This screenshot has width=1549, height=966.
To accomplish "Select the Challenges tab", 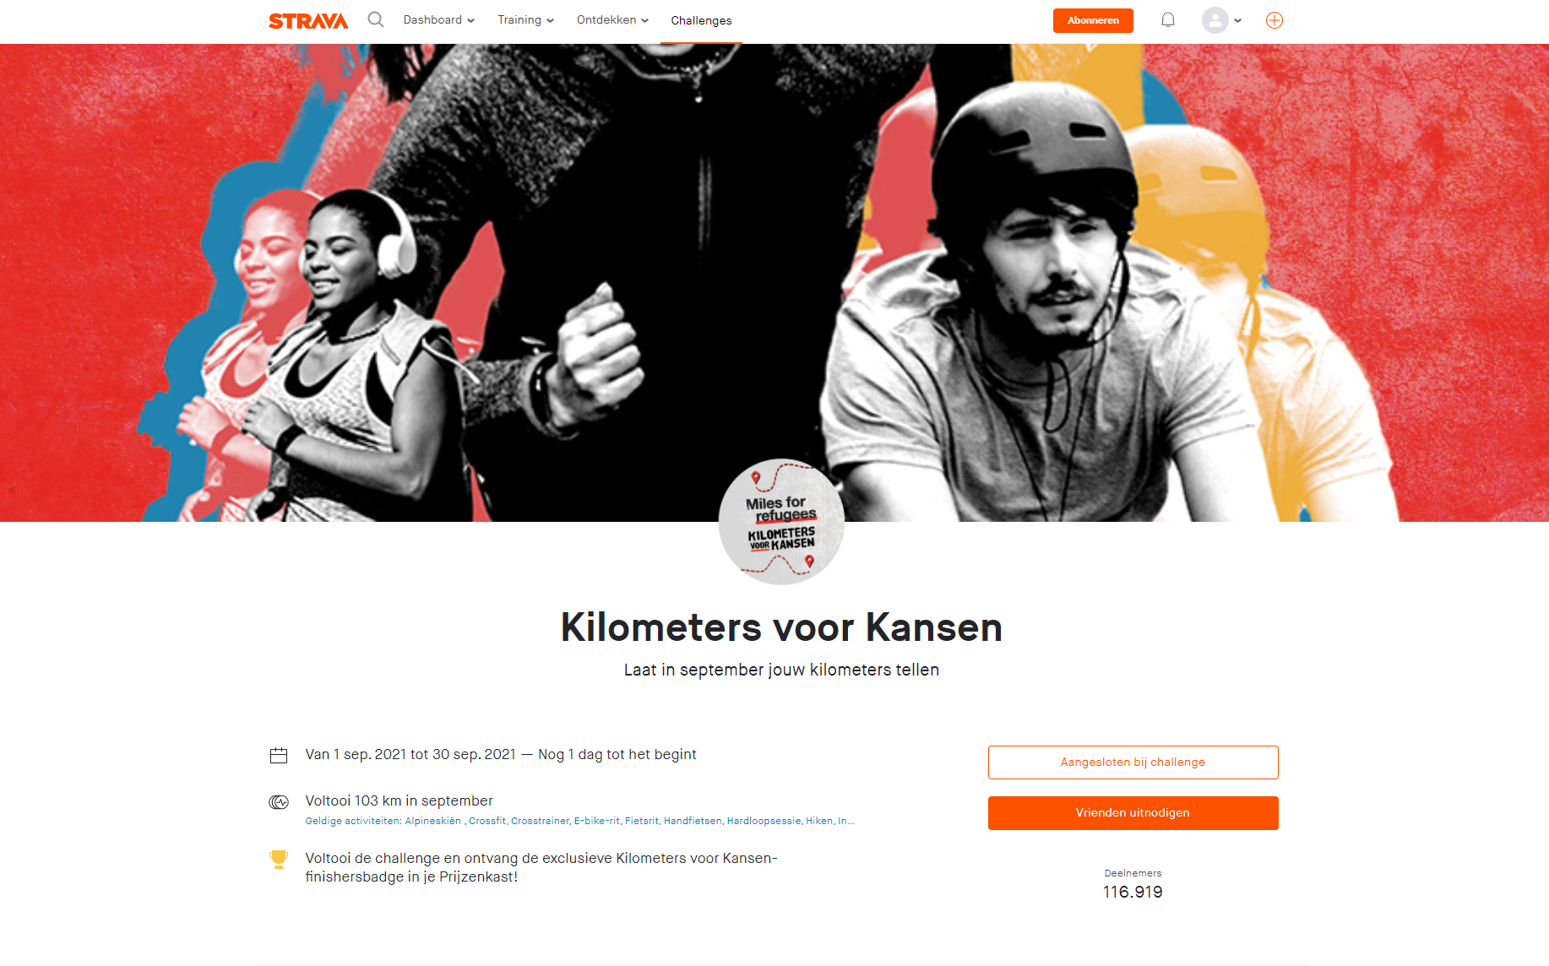I will pos(701,21).
